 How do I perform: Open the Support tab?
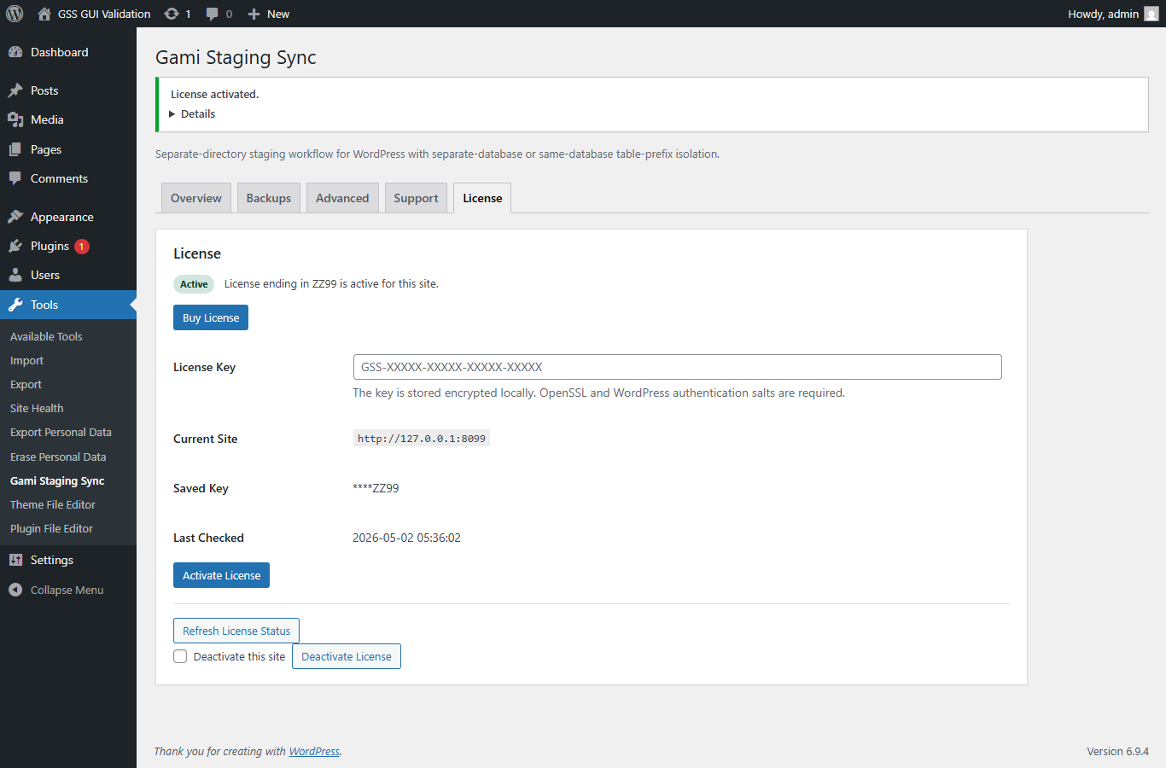pyautogui.click(x=416, y=198)
